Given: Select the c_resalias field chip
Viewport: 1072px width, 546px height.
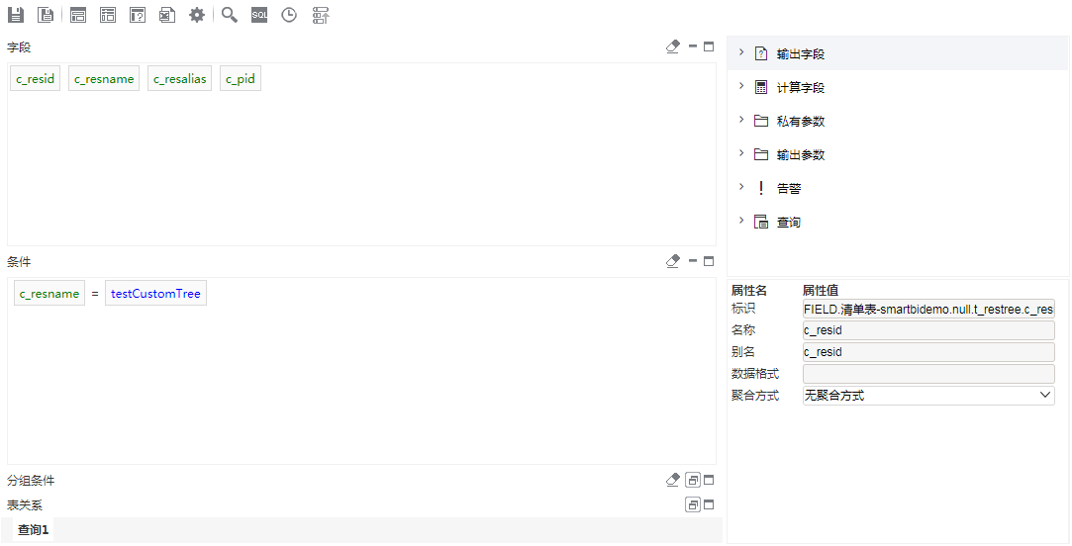Looking at the screenshot, I should pyautogui.click(x=180, y=78).
